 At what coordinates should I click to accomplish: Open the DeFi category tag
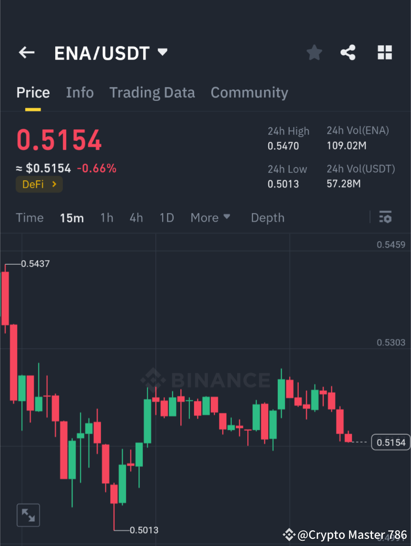[x=39, y=184]
